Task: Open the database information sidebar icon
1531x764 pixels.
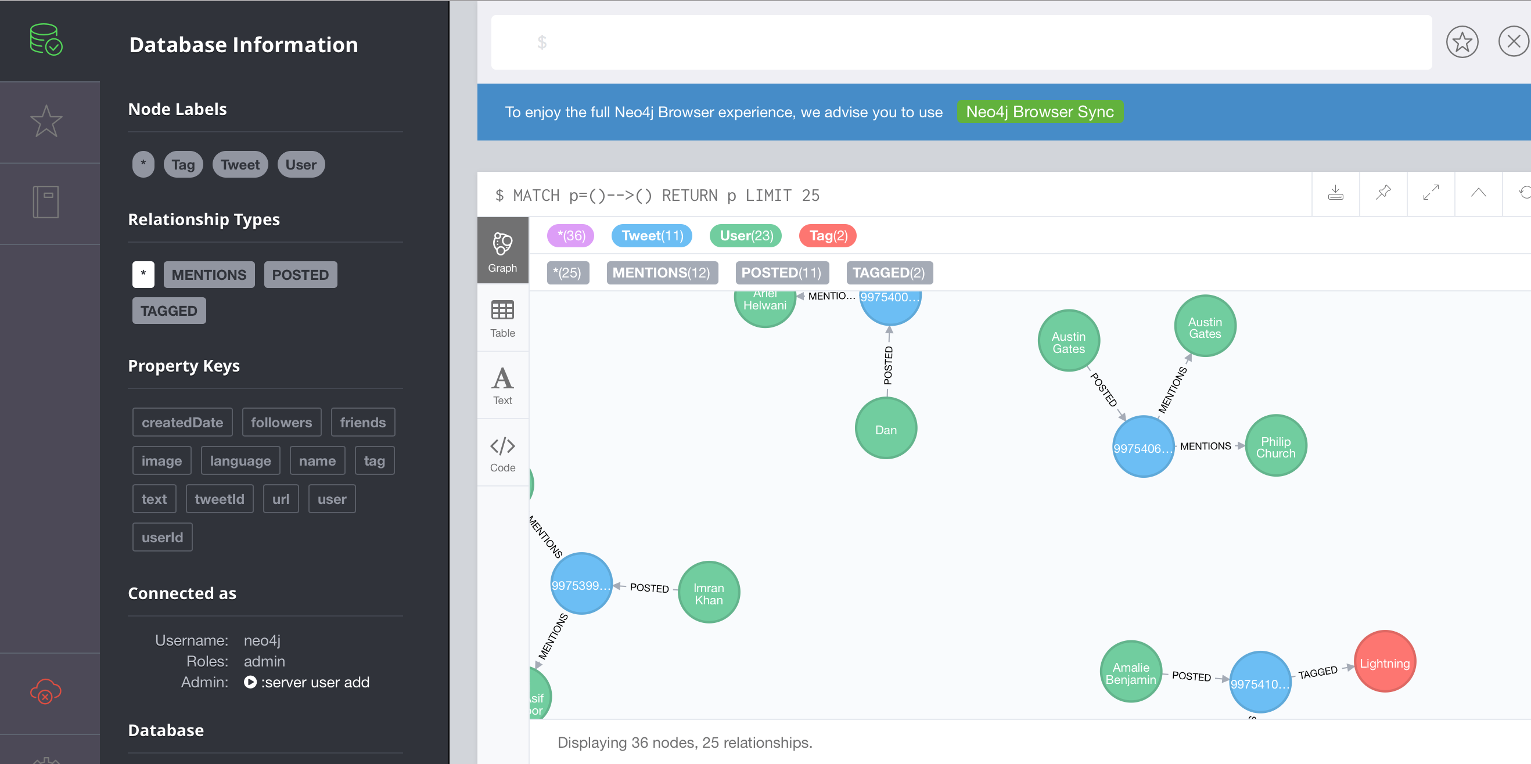Action: click(x=46, y=39)
